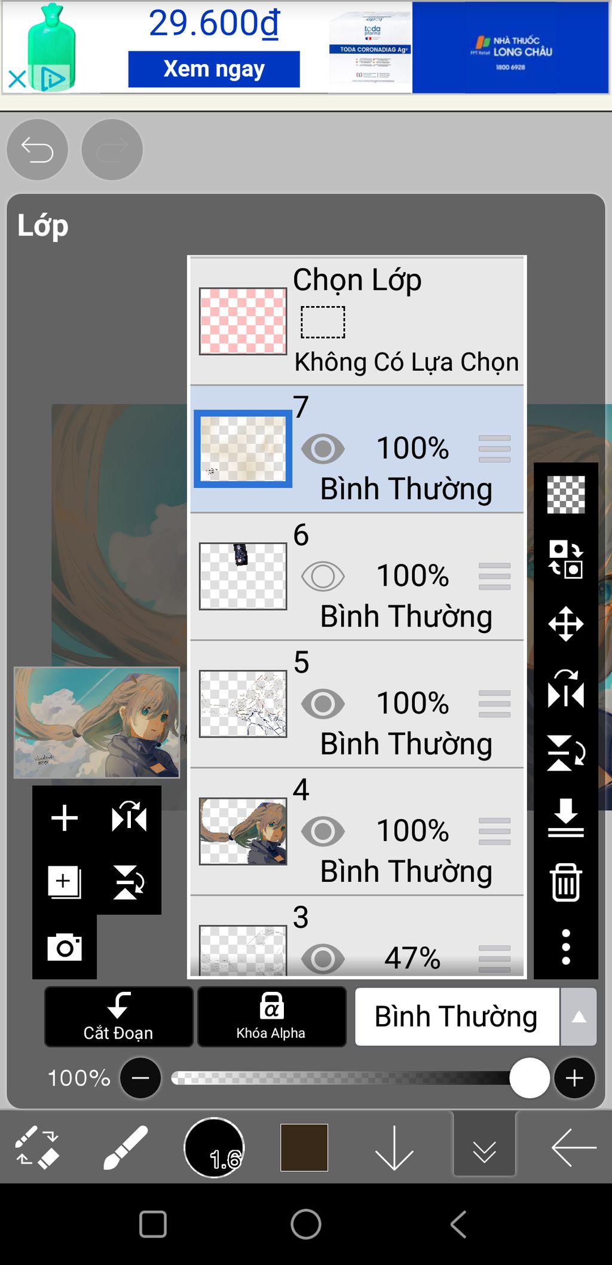
Task: Delete layer with trash can icon
Action: coord(565,882)
